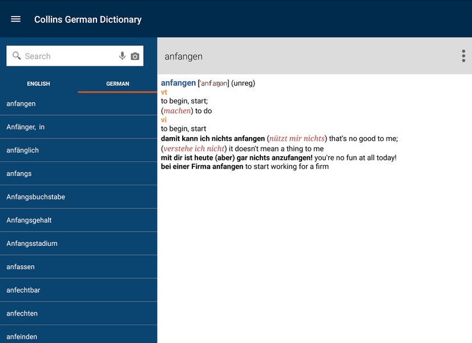Tap the blue headword 'anfangen' in the definition
Viewport: 472px width, 343px height.
tap(178, 83)
